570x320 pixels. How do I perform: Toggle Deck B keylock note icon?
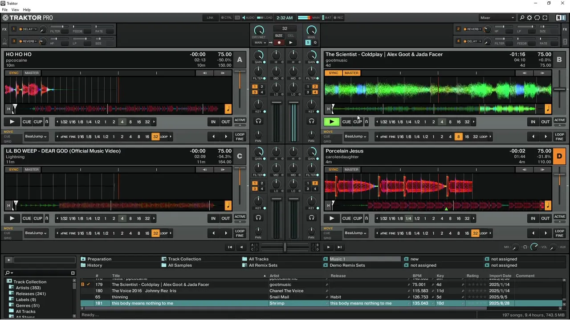548,108
